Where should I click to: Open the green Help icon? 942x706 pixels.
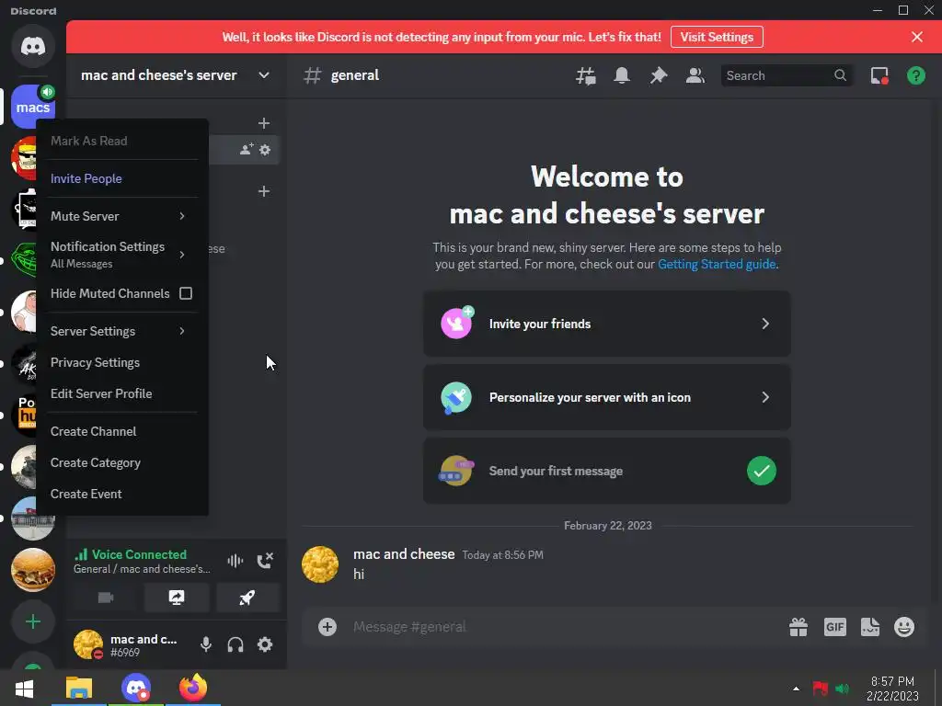click(x=915, y=75)
